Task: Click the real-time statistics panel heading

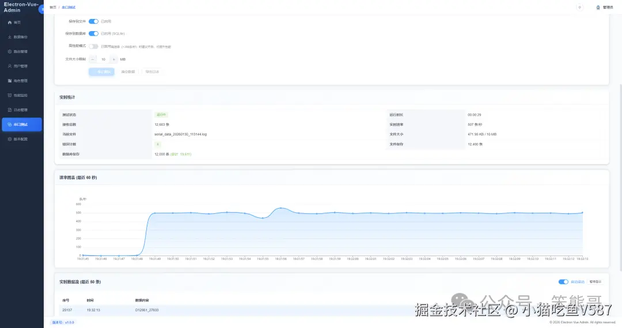Action: tap(67, 97)
